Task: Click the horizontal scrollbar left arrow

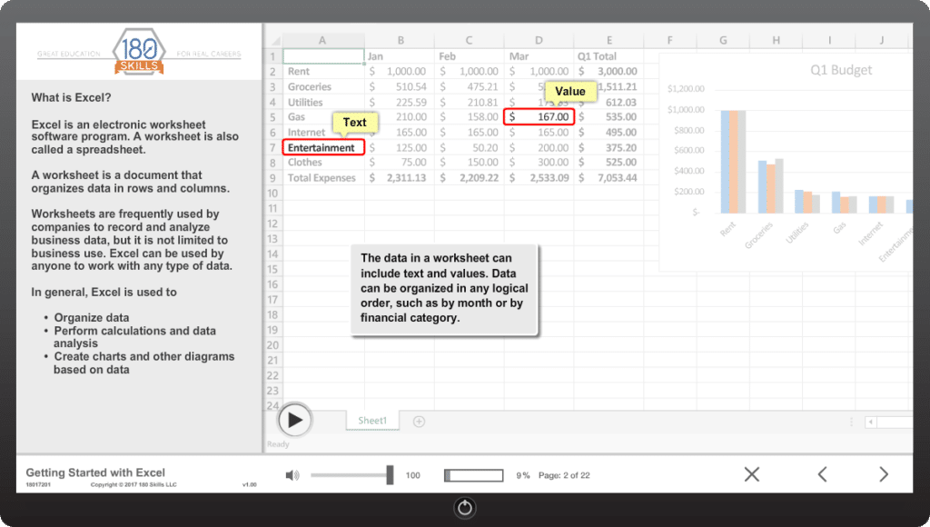Action: [871, 422]
